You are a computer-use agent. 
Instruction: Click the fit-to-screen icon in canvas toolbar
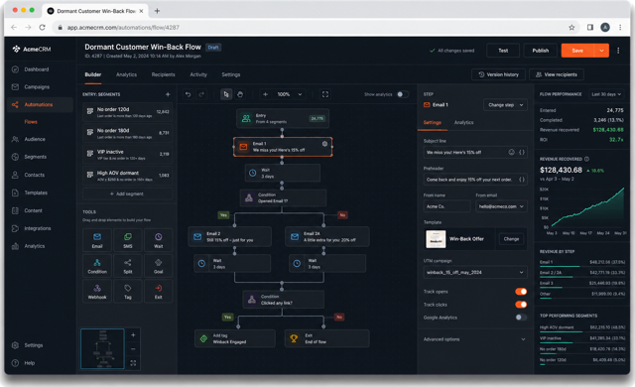coord(325,94)
